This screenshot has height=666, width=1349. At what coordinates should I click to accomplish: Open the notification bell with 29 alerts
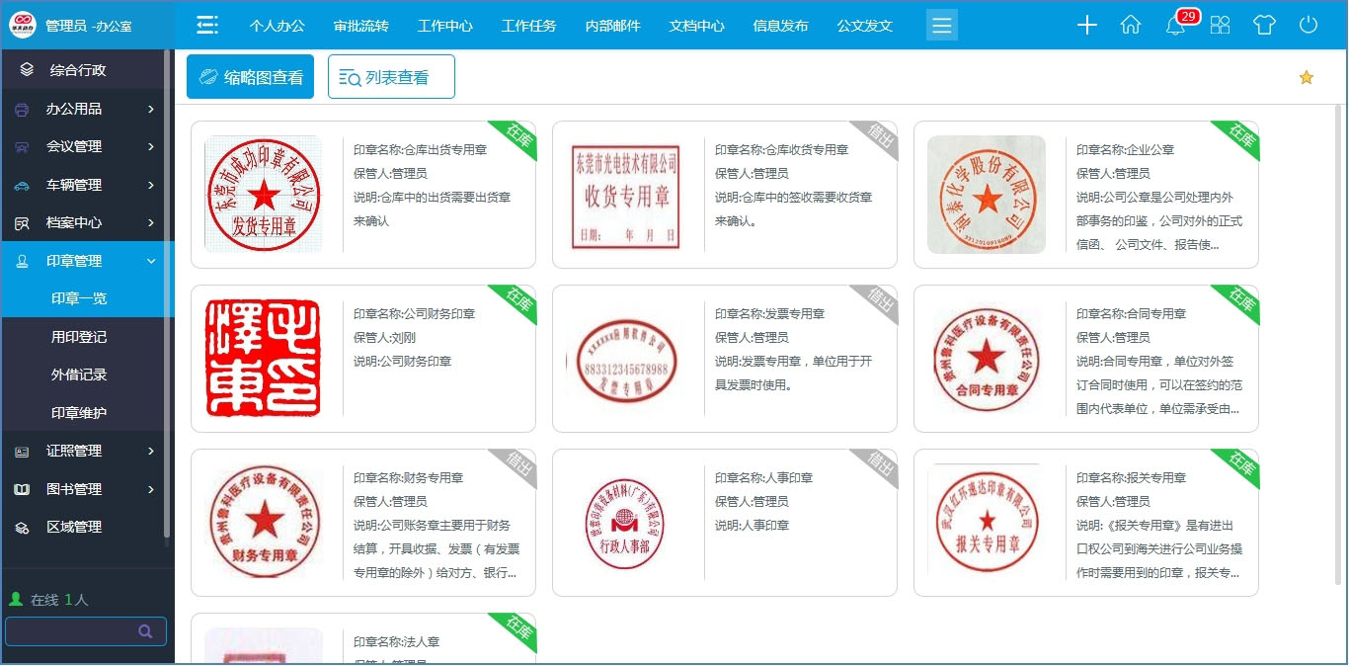1174,26
